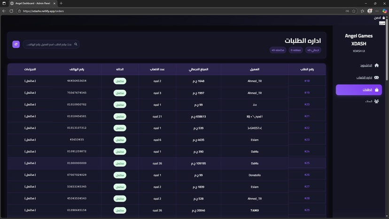Close the Angel Dashboard browser tab
The width and height of the screenshot is (389, 219).
click(55, 3)
